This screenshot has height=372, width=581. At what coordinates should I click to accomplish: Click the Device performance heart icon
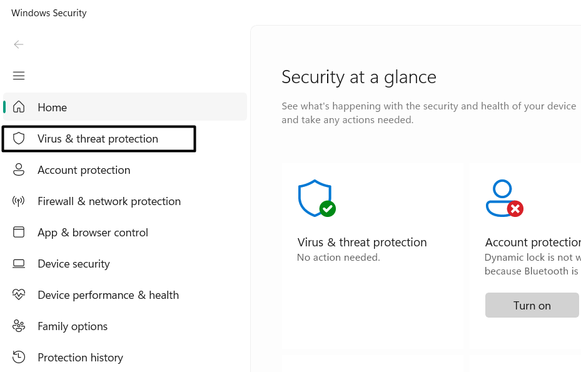pyautogui.click(x=19, y=294)
